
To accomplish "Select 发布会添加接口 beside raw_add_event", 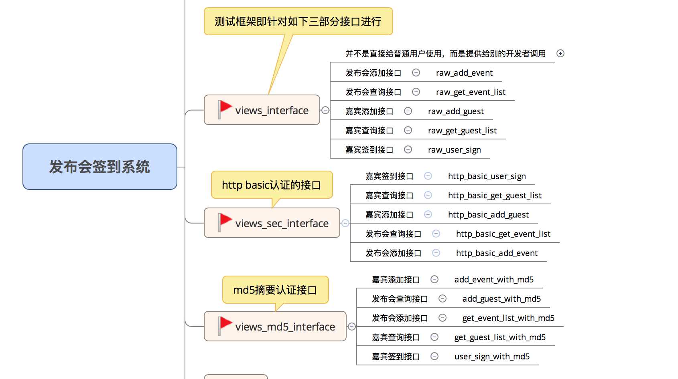I will tap(374, 73).
